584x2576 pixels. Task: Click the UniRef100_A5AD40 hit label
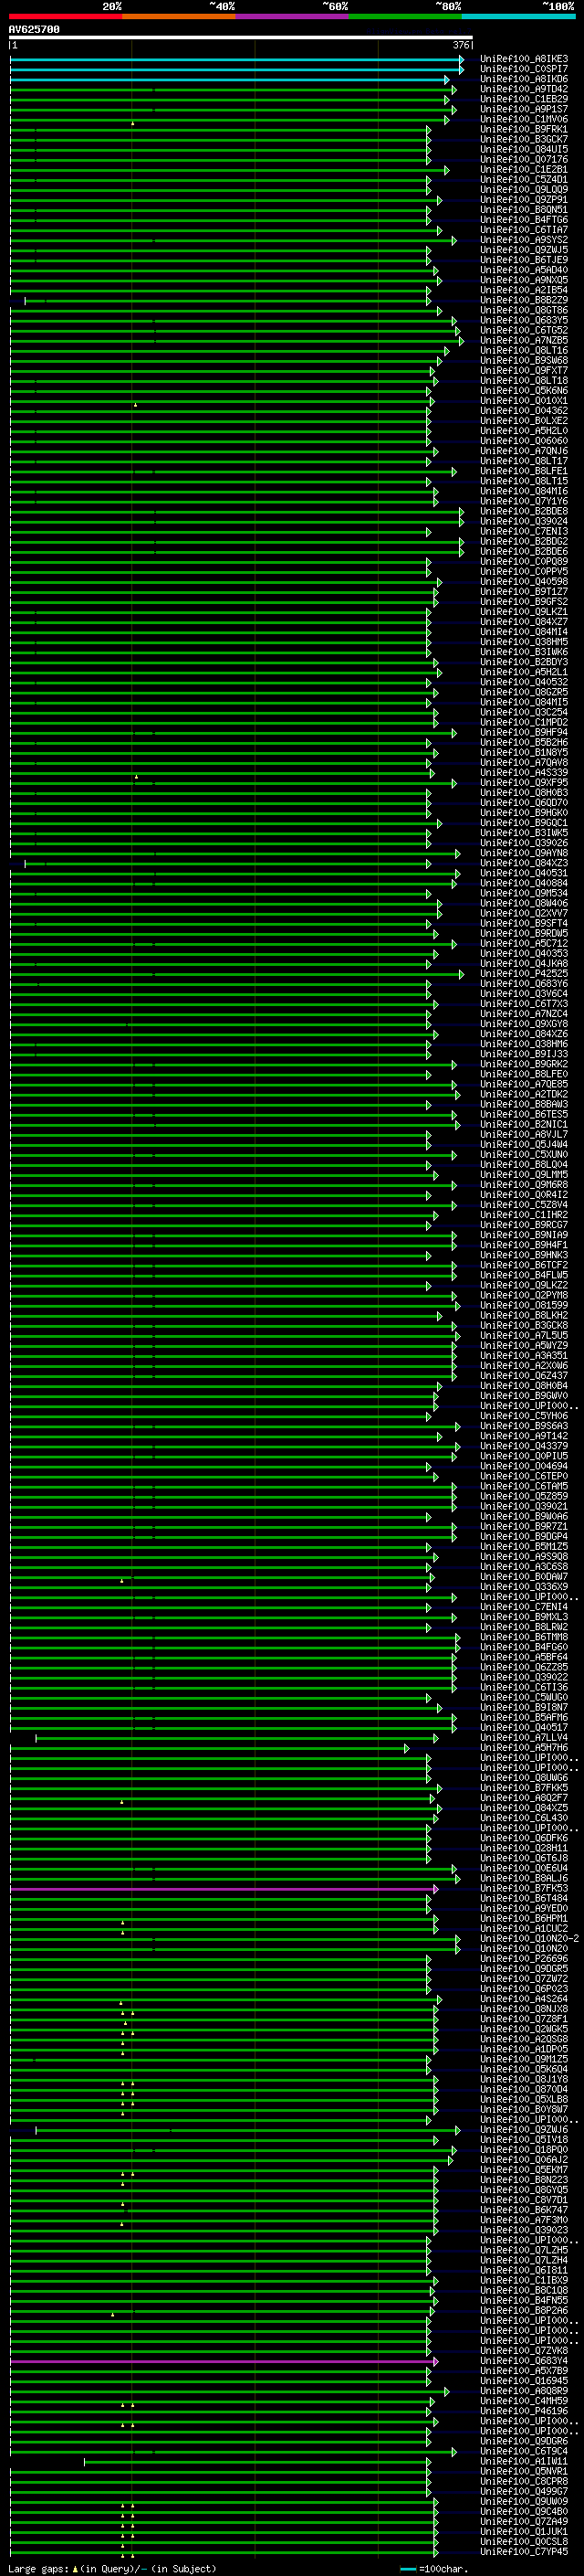pos(524,270)
